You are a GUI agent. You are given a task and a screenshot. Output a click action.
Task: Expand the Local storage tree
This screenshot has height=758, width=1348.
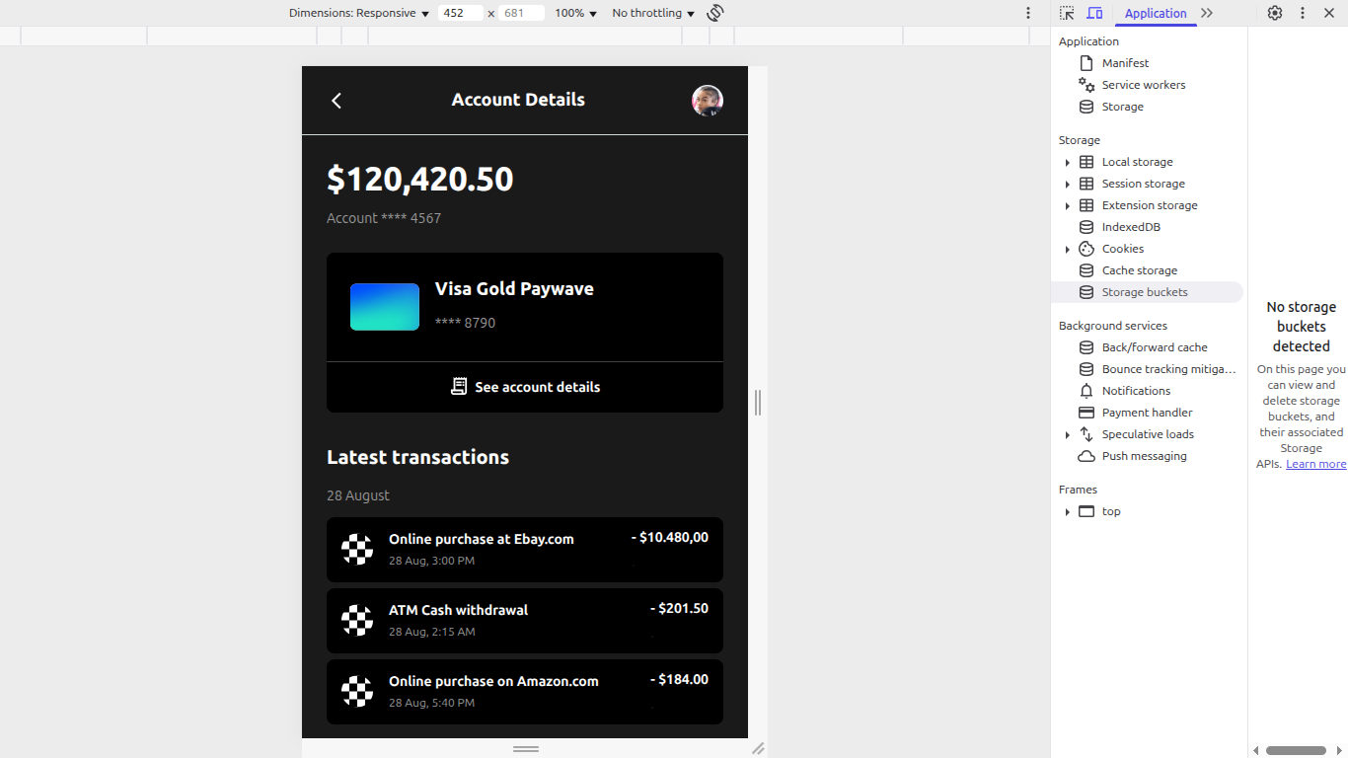tap(1068, 162)
